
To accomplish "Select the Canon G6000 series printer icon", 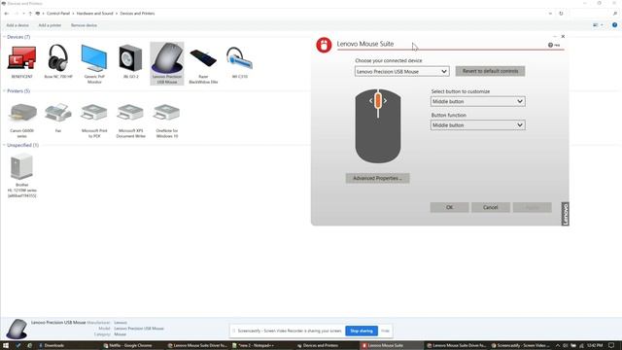I will click(22, 113).
